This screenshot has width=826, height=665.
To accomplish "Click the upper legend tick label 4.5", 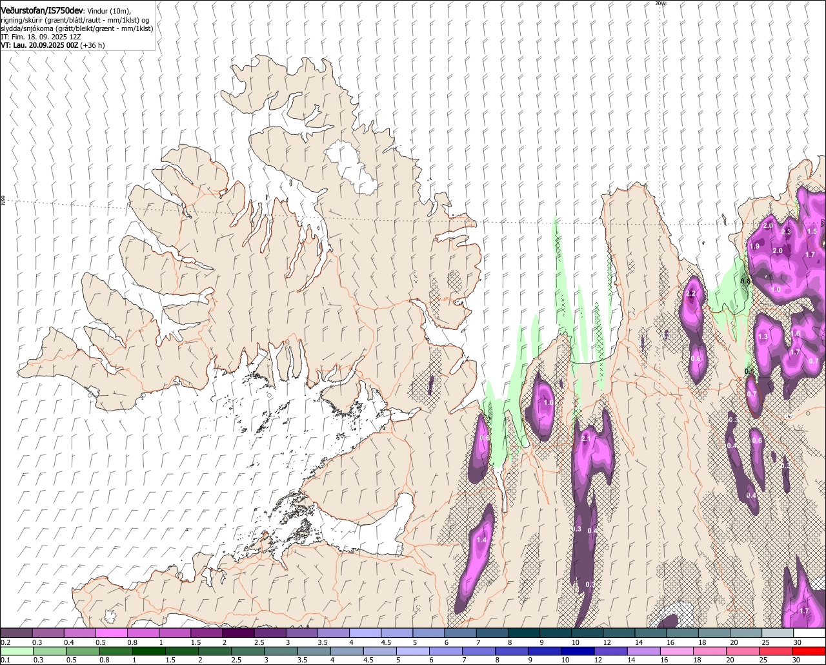I will coord(385,642).
